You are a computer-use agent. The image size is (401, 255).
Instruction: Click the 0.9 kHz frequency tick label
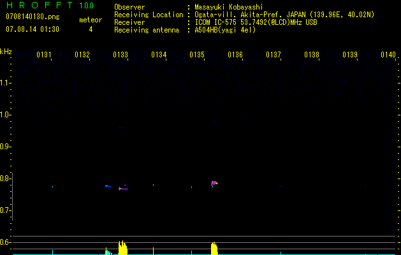pos(4,147)
